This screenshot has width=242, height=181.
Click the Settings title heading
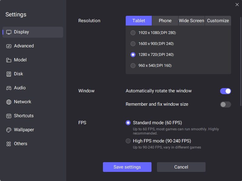click(16, 15)
